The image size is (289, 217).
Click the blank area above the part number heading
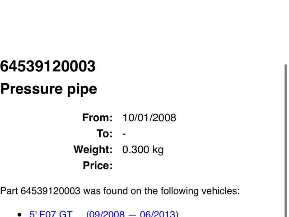coord(135,27)
